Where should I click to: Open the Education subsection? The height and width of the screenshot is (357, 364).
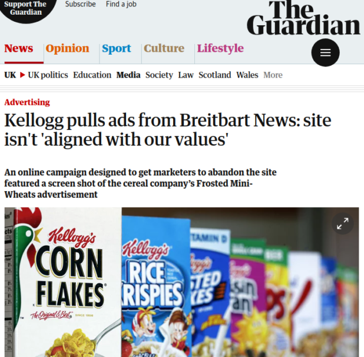[92, 75]
